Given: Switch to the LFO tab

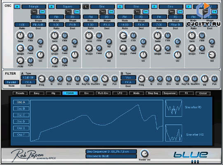Looking at the screenshot, I should point(120,93).
